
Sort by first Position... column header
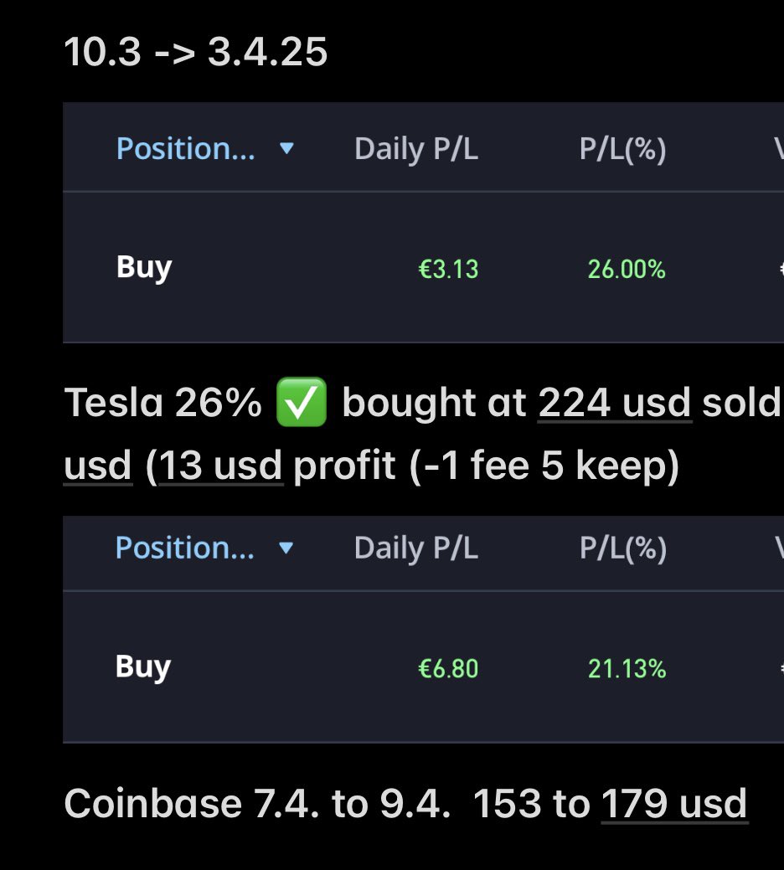(x=186, y=149)
